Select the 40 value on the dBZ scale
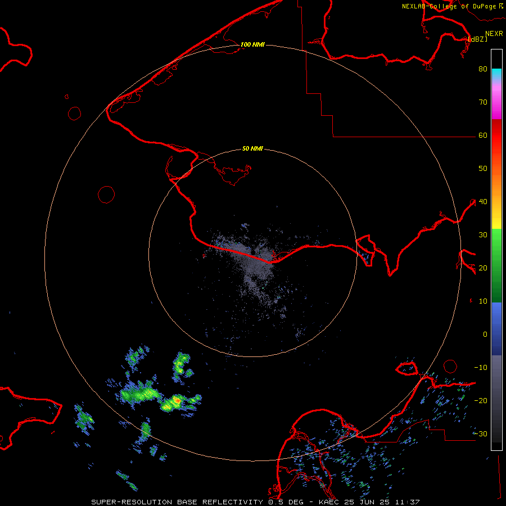 [x=483, y=202]
